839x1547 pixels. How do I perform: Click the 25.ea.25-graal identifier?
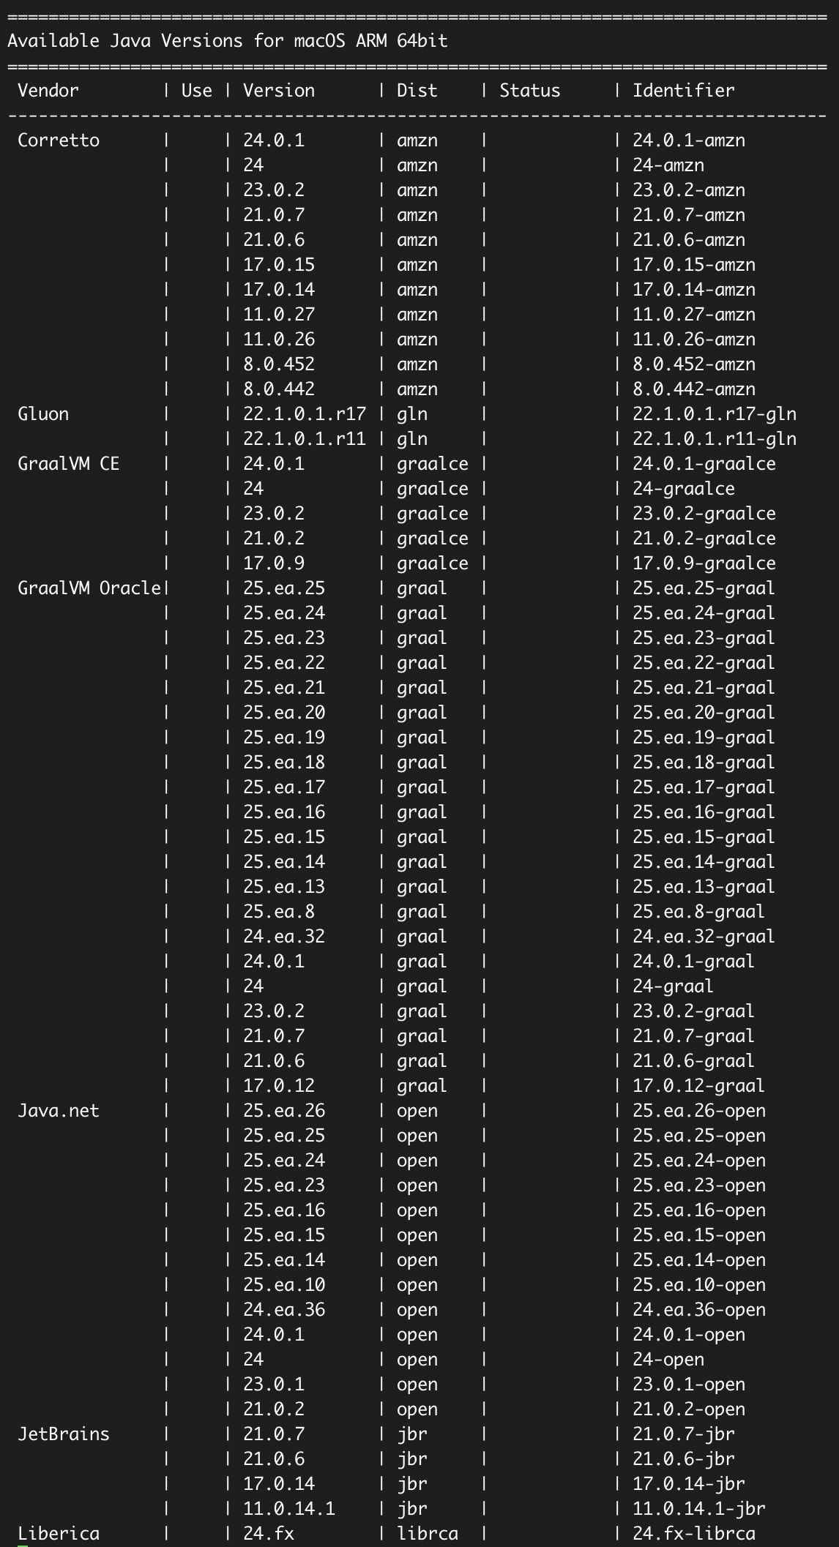(703, 588)
